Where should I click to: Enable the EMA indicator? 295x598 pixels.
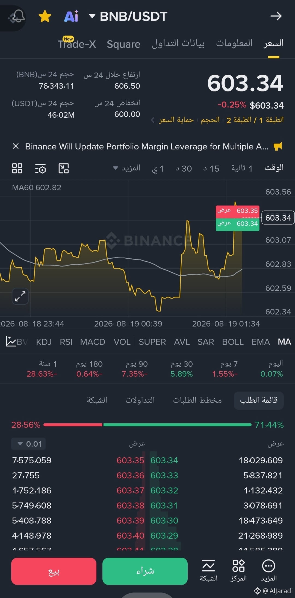click(x=261, y=342)
